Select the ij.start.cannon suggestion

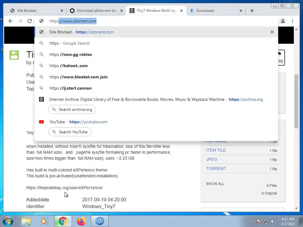156,88
